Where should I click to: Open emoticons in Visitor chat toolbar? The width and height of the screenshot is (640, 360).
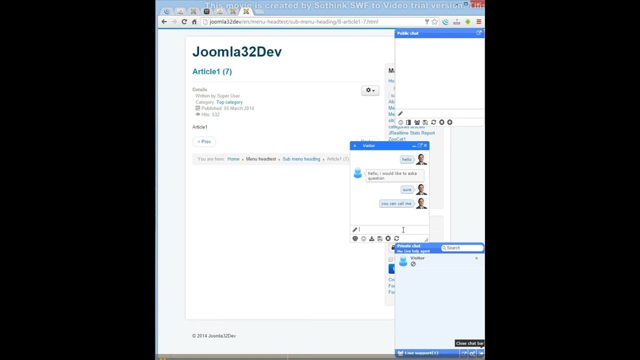(x=363, y=238)
